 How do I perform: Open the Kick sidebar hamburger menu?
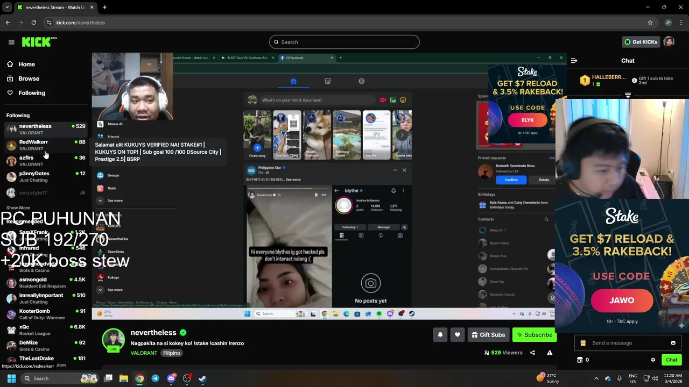click(11, 42)
